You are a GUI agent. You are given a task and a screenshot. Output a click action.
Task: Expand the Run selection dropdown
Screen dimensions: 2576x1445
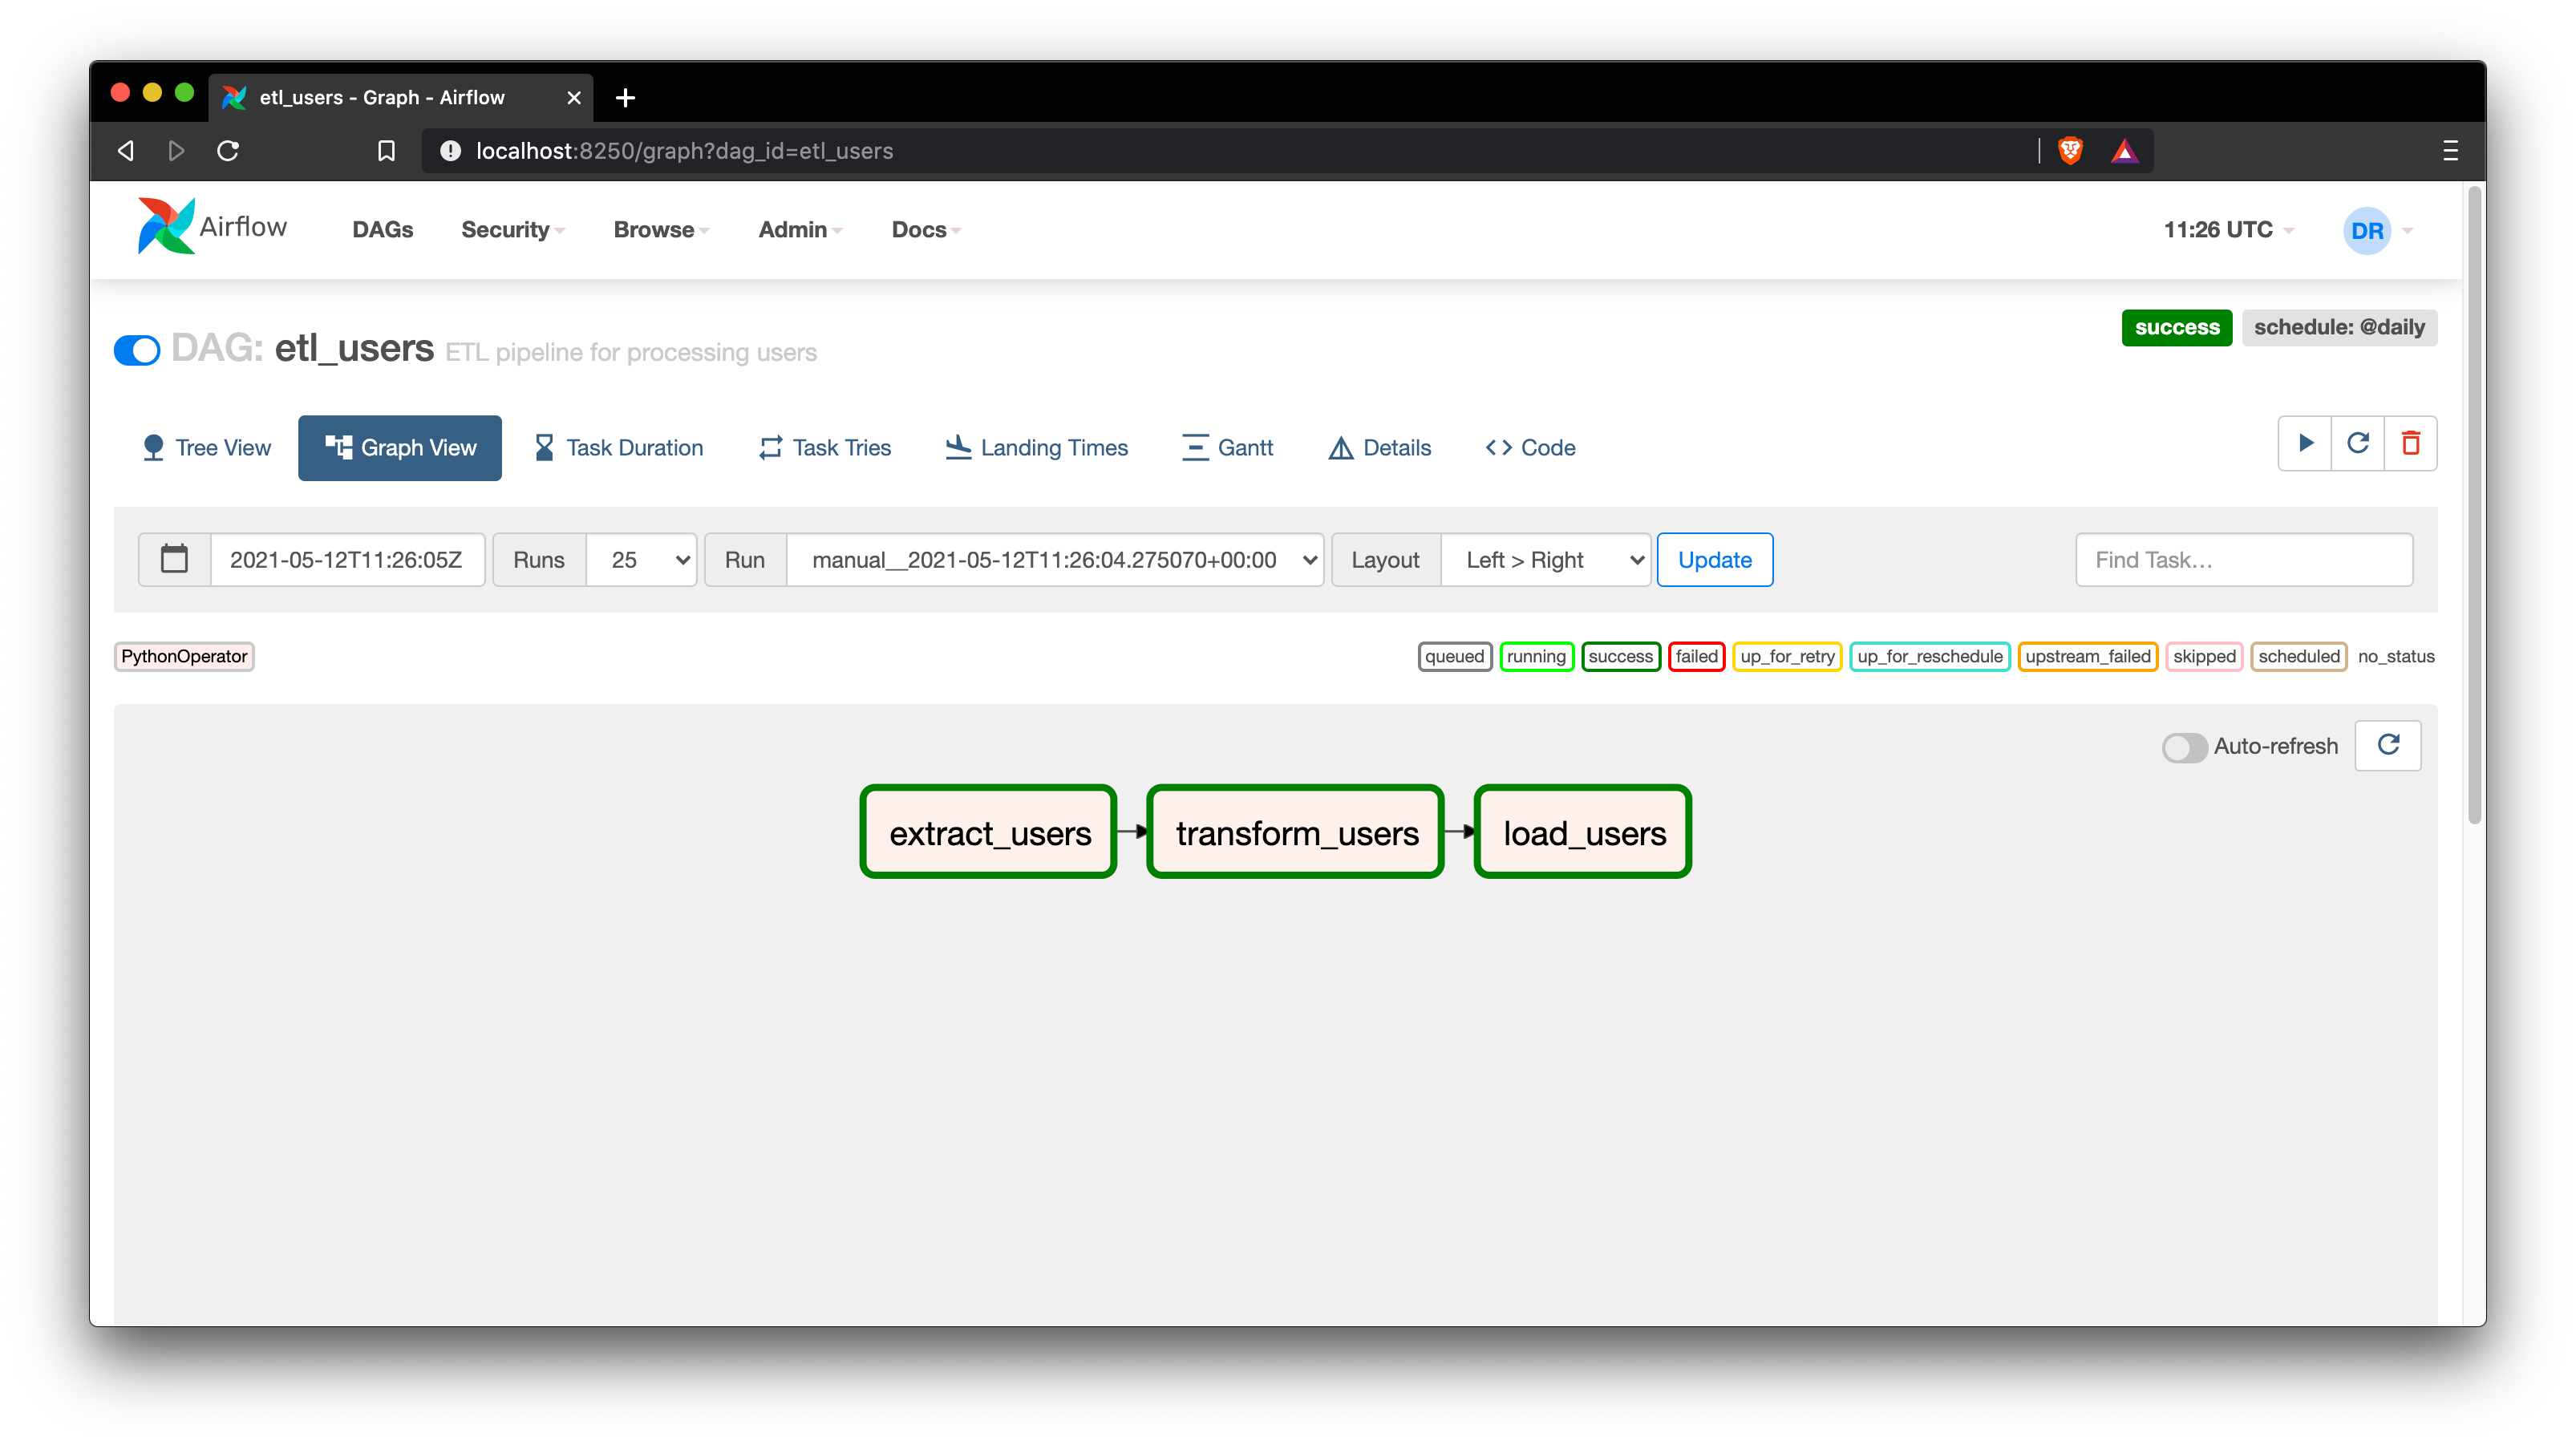[1055, 560]
